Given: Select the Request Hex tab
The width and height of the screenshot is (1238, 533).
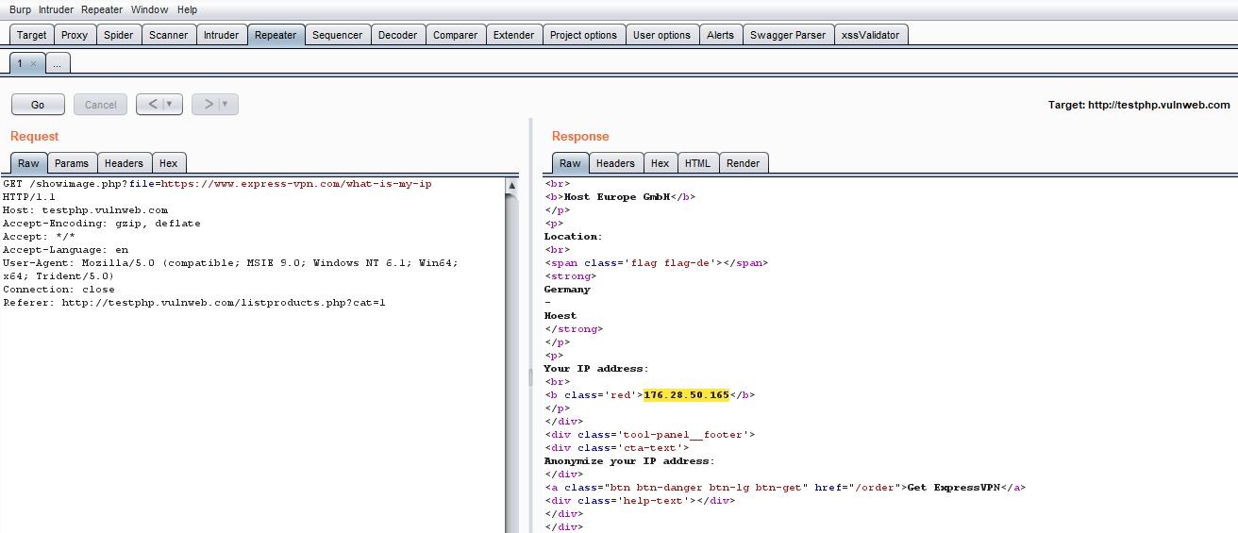Looking at the screenshot, I should (x=169, y=163).
